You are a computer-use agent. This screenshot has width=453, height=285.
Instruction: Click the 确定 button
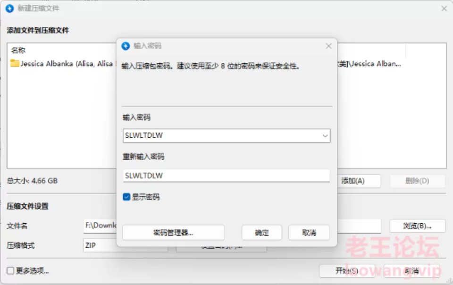261,233
